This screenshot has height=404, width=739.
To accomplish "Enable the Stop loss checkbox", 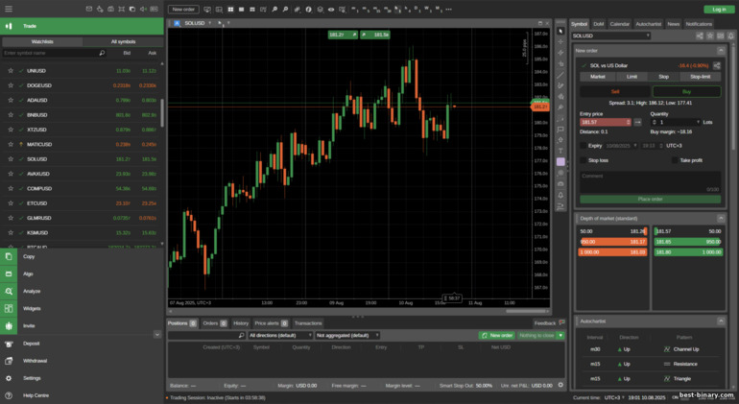I will 583,160.
